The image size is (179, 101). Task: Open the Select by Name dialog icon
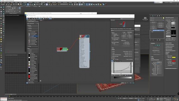pos(21,4)
